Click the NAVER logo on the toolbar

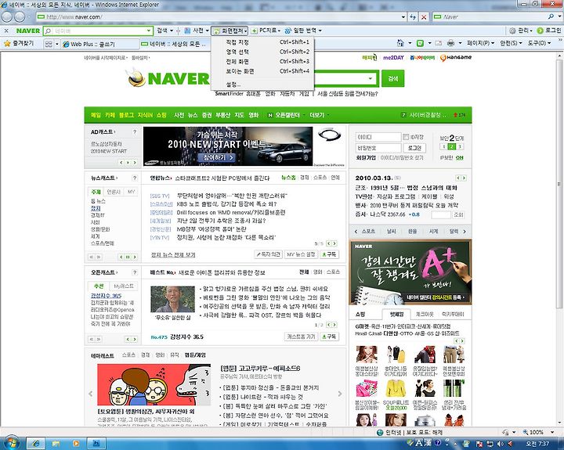[x=28, y=31]
